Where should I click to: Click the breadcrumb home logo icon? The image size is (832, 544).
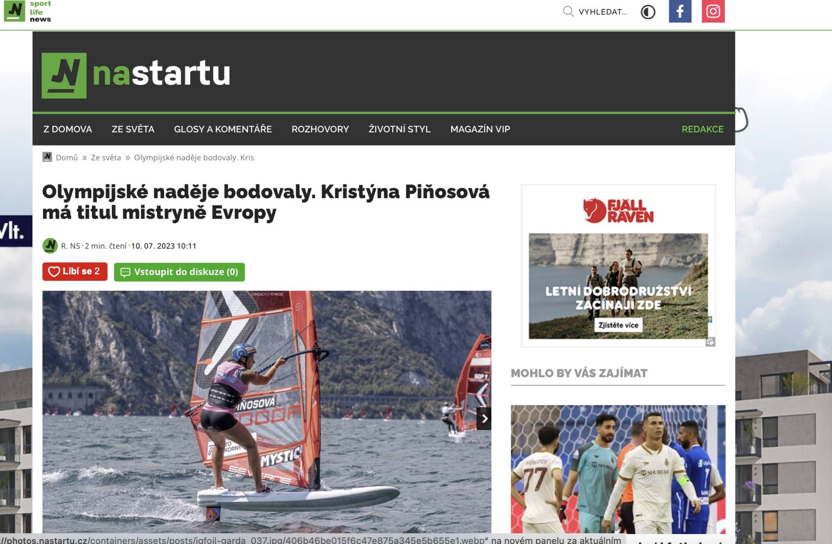(47, 157)
